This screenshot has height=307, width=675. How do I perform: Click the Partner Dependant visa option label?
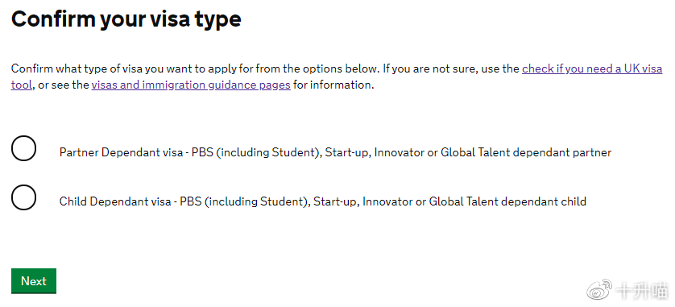pos(335,152)
